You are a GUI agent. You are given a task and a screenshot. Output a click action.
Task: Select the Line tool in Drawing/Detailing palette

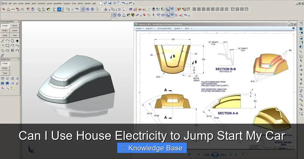(x=3, y=41)
